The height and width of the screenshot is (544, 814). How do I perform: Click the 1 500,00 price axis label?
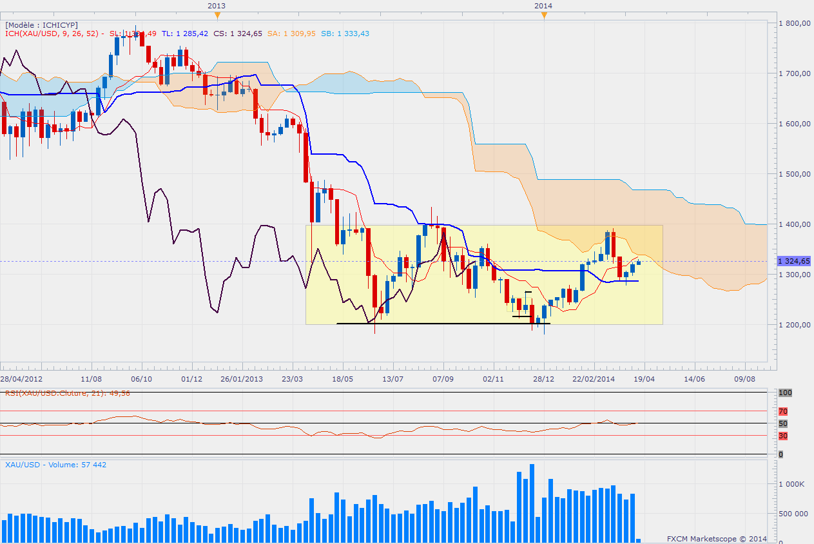(793, 174)
